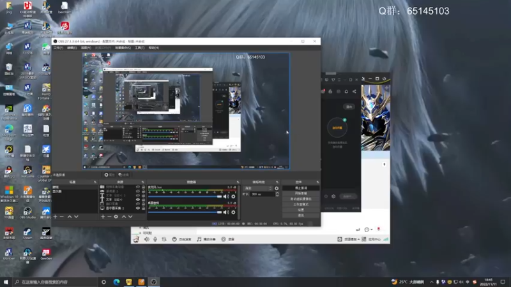Click the orange circular start button in streaming app
Screen dimensions: 511x287
(337, 128)
